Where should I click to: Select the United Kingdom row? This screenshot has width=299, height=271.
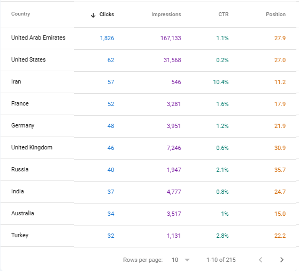tap(150, 148)
